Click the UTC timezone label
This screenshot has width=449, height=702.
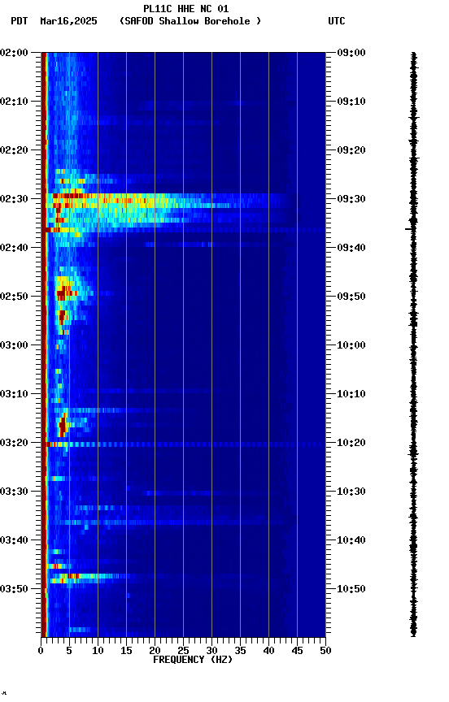[337, 21]
